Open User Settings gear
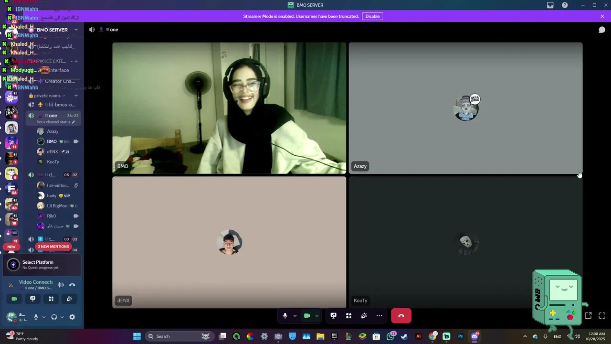Viewport: 611px width, 344px height. pyautogui.click(x=72, y=317)
